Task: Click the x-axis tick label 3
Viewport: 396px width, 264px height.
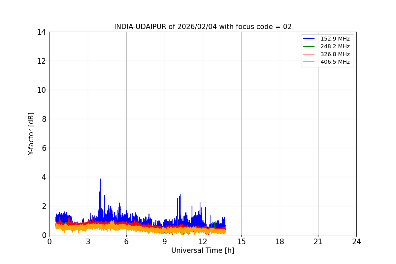Action: coord(88,242)
